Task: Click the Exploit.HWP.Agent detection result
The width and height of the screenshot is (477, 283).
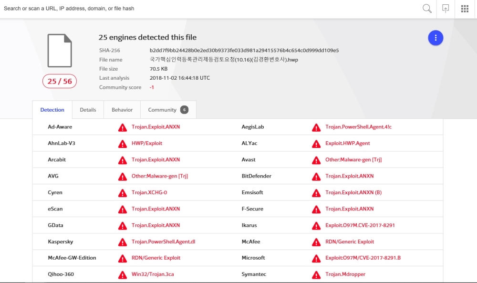Action: point(348,143)
